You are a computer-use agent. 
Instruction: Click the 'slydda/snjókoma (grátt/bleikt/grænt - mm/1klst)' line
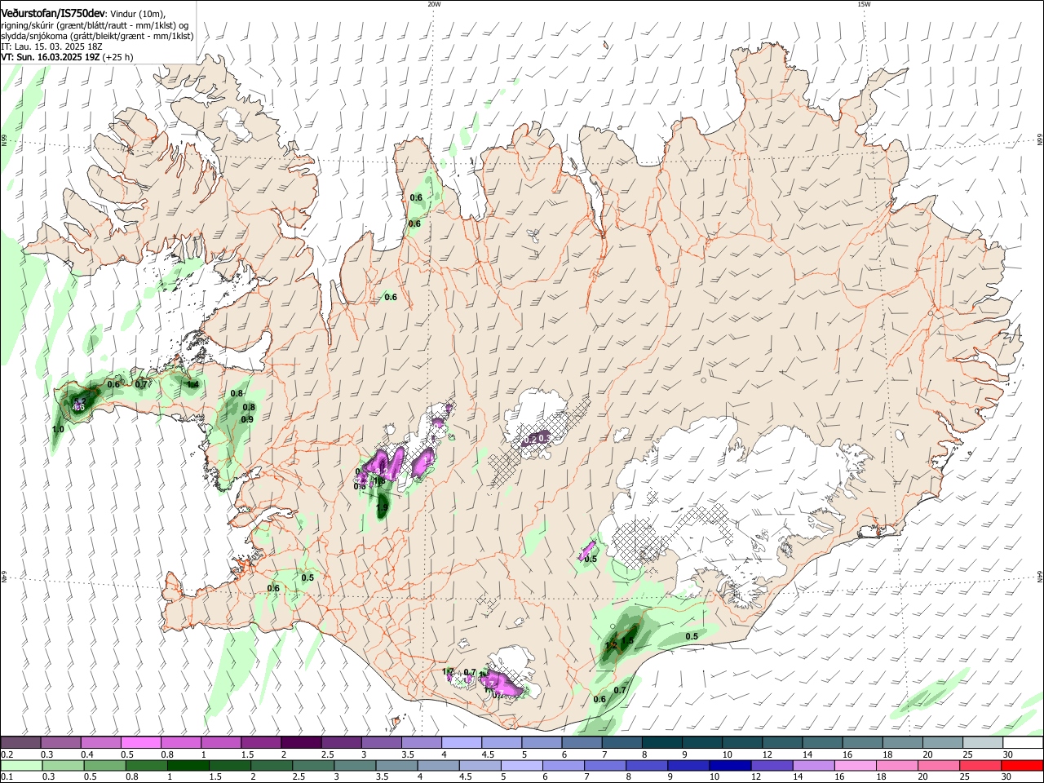(x=97, y=37)
